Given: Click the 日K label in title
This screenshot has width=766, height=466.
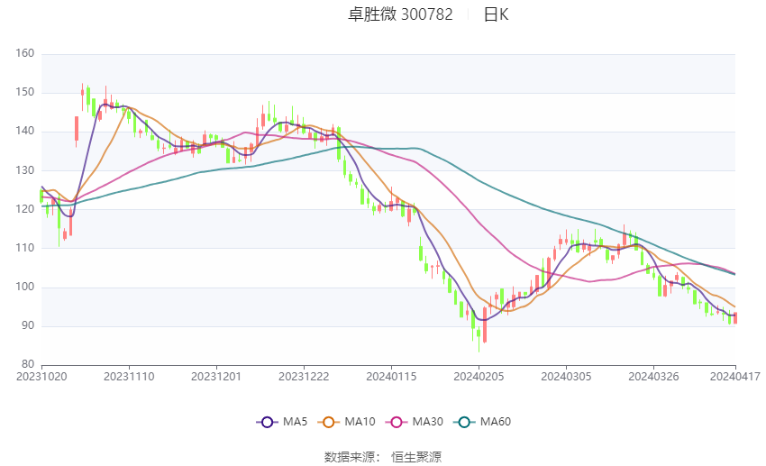Looking at the screenshot, I should click(496, 14).
